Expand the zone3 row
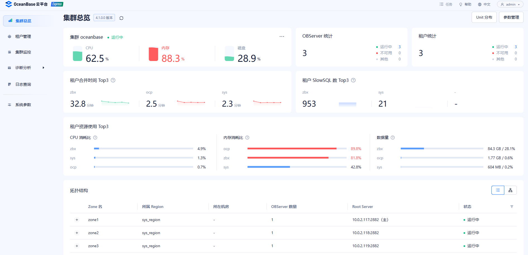528x255 pixels. 77,246
